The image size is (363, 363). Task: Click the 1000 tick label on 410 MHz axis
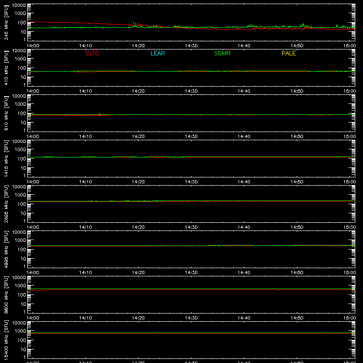[x=20, y=59]
